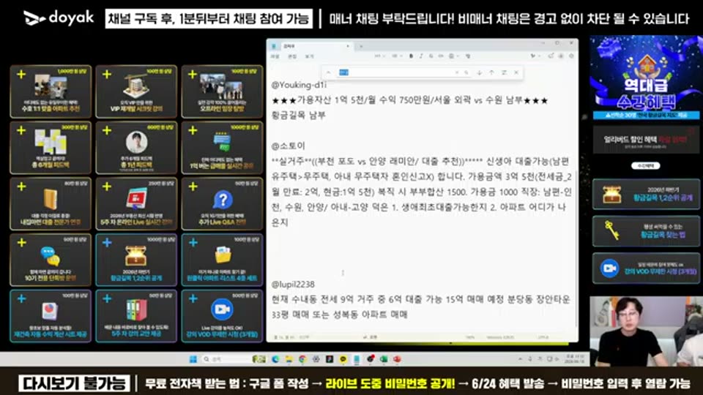Click the 추가 Live Q&A 진행 card
This screenshot has width=703, height=395.
[x=223, y=203]
